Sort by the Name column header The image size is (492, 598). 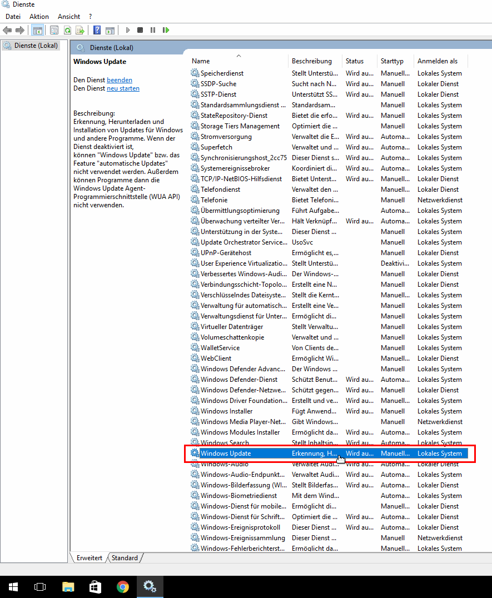click(238, 61)
